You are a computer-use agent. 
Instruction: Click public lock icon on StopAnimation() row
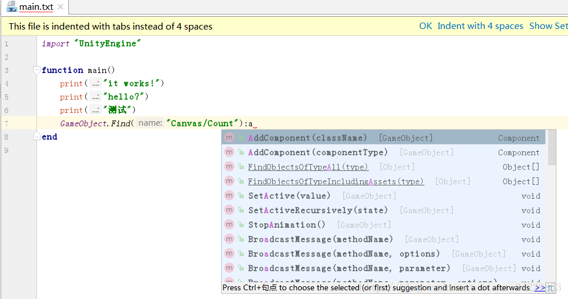(241, 225)
